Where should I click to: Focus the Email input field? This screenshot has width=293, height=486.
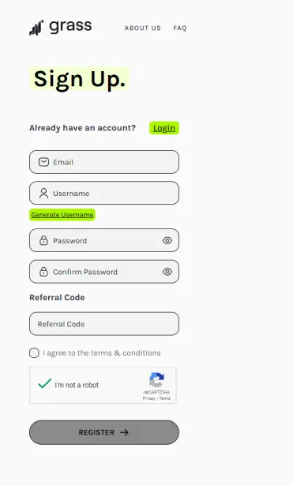click(x=104, y=162)
